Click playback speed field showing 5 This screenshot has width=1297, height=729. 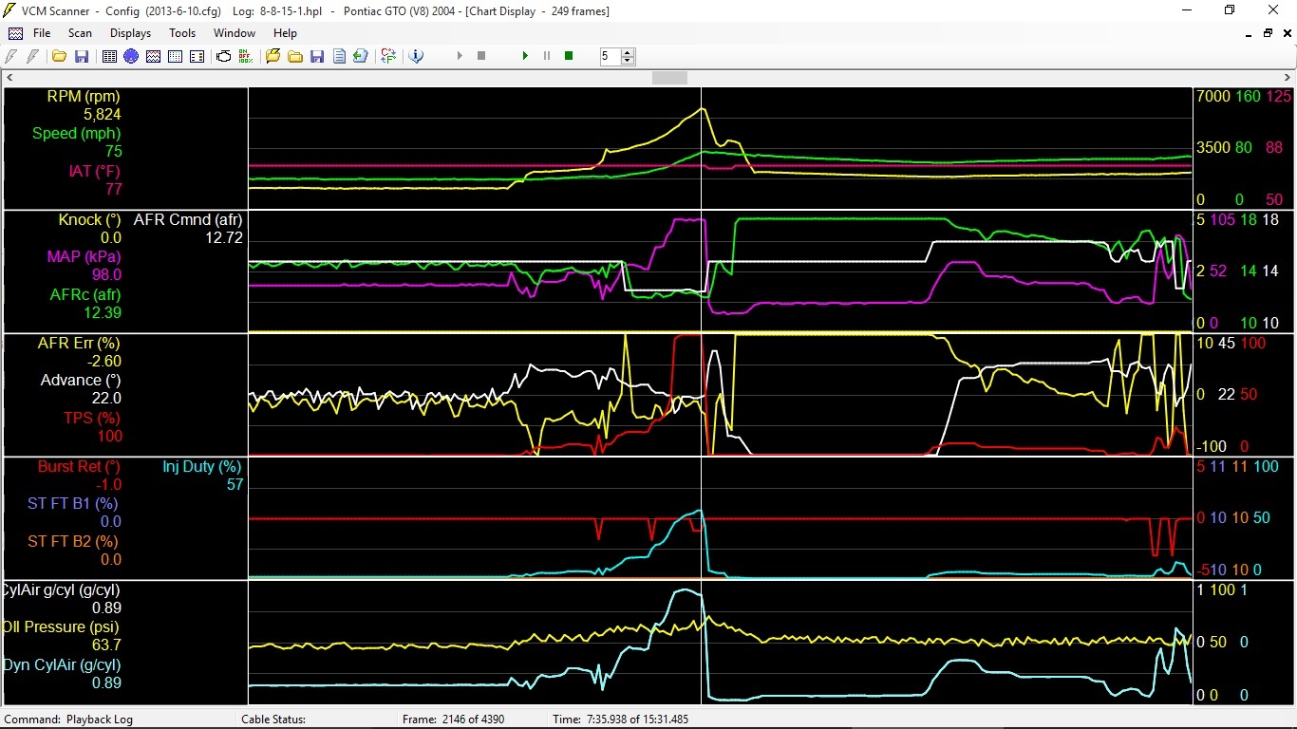coord(610,56)
